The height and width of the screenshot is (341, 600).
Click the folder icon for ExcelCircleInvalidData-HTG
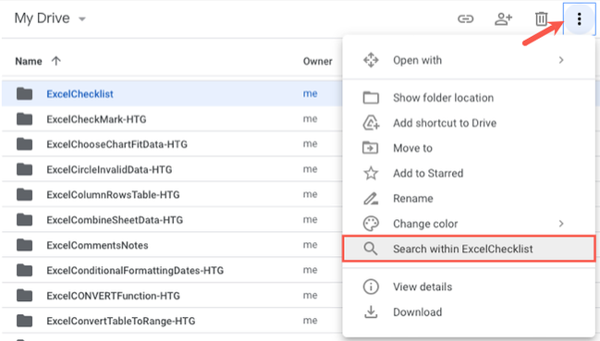pos(24,169)
